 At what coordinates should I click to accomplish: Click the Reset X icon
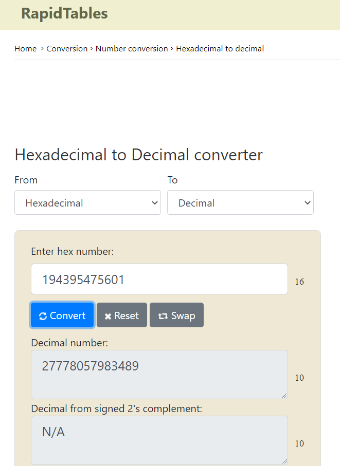(108, 316)
